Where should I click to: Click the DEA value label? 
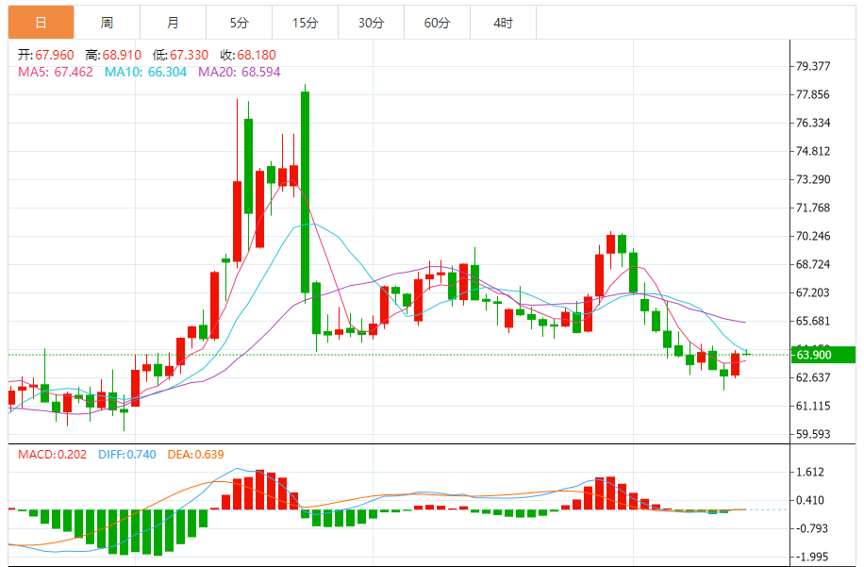196,455
